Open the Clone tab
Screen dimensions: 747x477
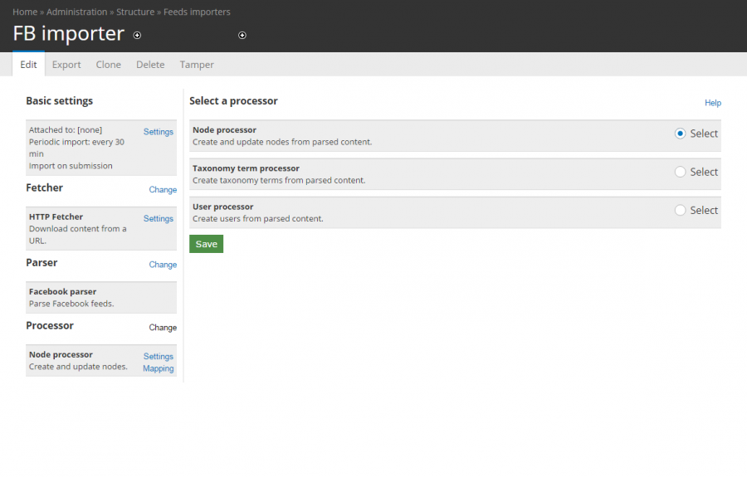pyautogui.click(x=108, y=64)
